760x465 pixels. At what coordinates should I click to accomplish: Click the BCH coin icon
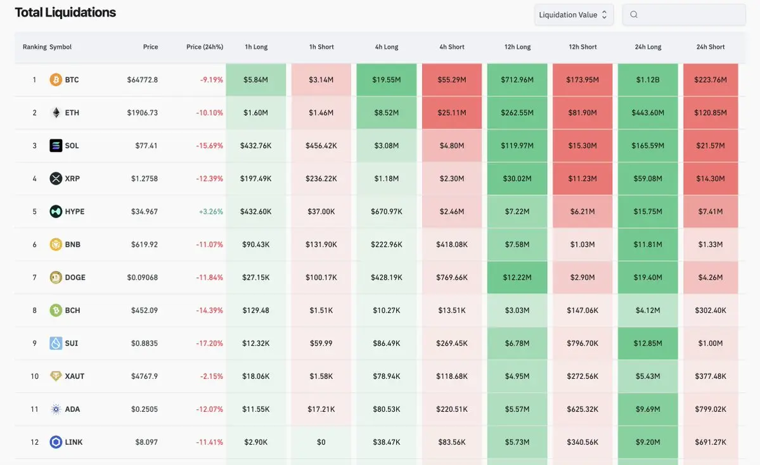[x=56, y=311]
